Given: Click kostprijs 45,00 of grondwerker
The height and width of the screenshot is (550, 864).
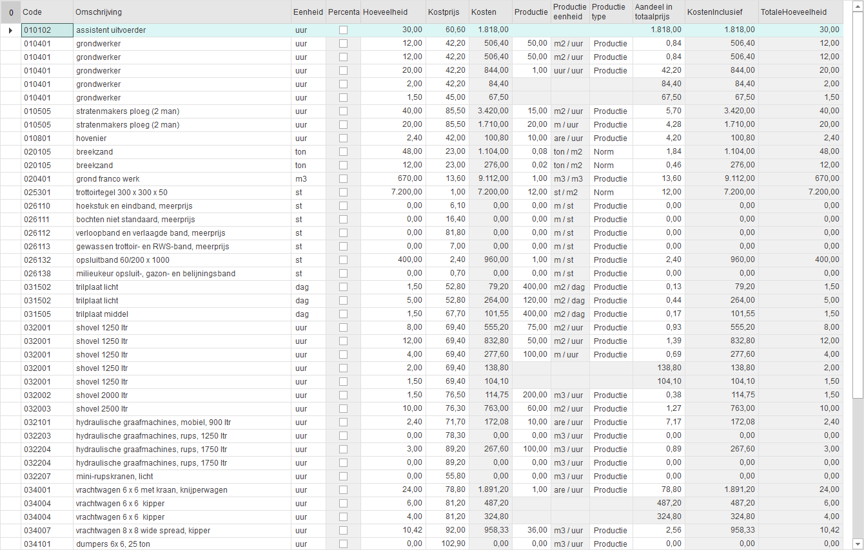Looking at the screenshot, I should [447, 98].
